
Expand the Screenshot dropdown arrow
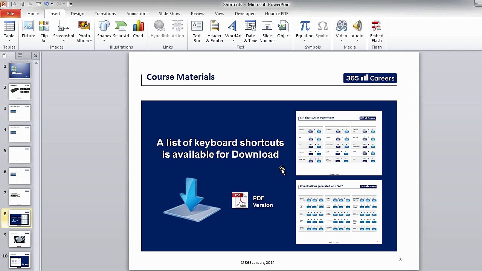(x=64, y=41)
